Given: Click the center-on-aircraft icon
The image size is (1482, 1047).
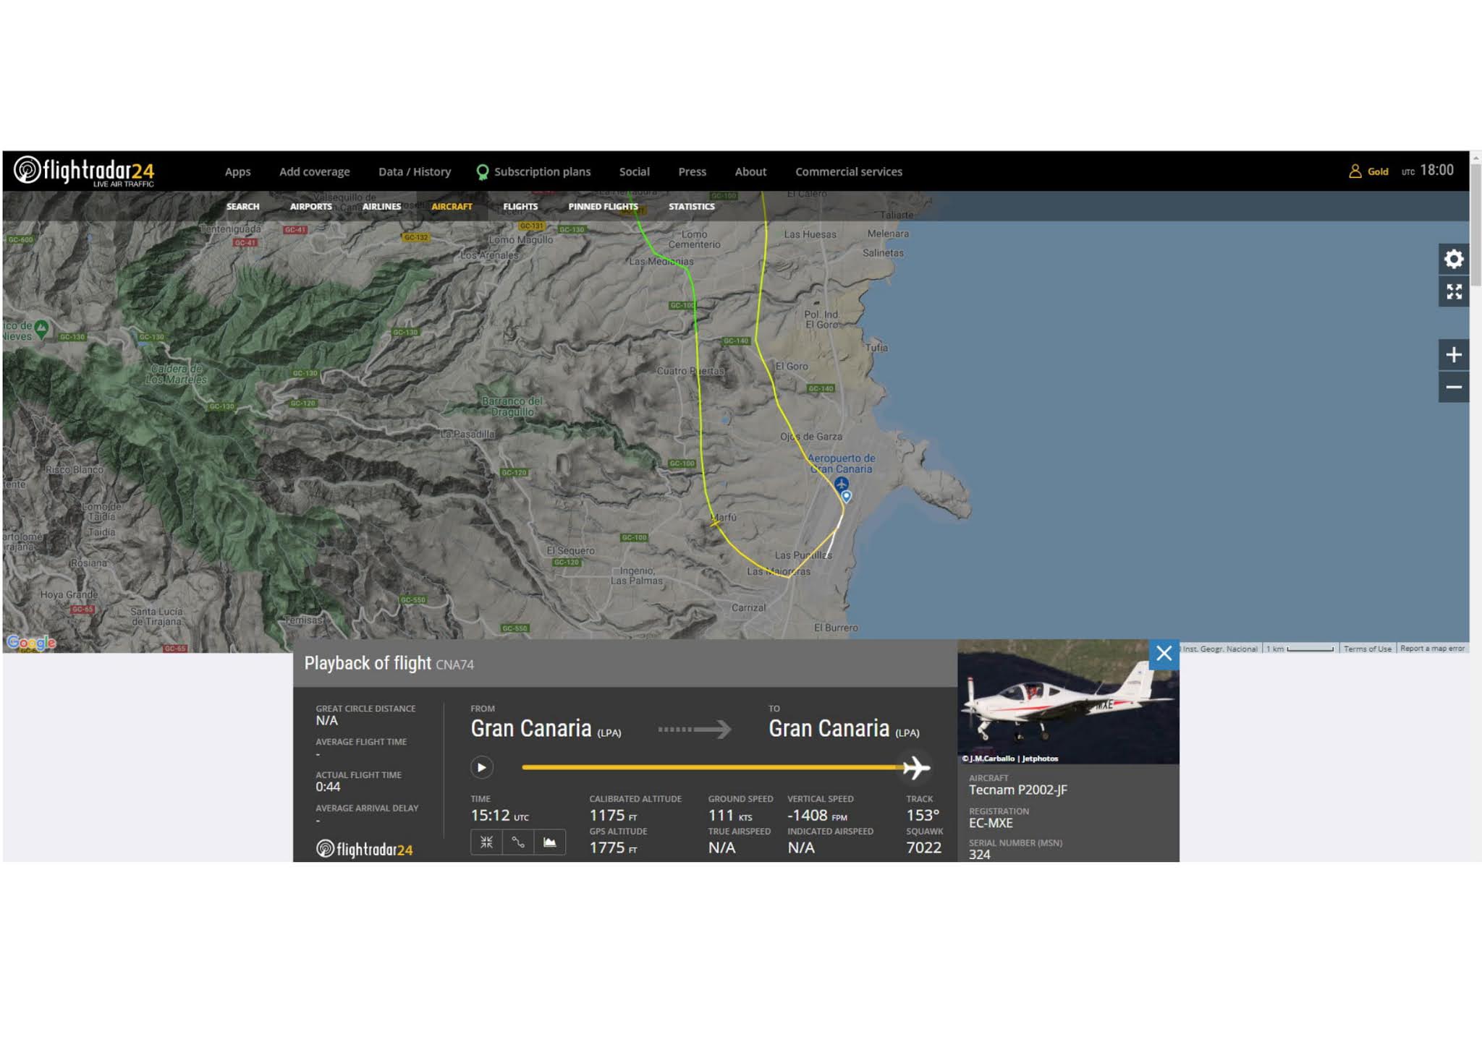Looking at the screenshot, I should click(486, 842).
